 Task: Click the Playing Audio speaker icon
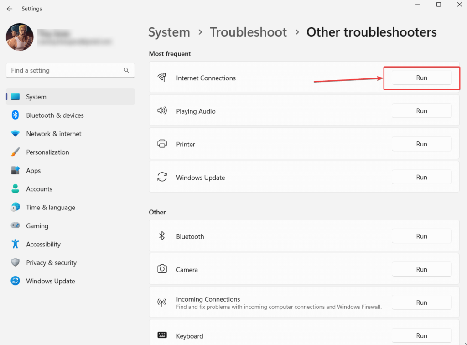(x=162, y=110)
